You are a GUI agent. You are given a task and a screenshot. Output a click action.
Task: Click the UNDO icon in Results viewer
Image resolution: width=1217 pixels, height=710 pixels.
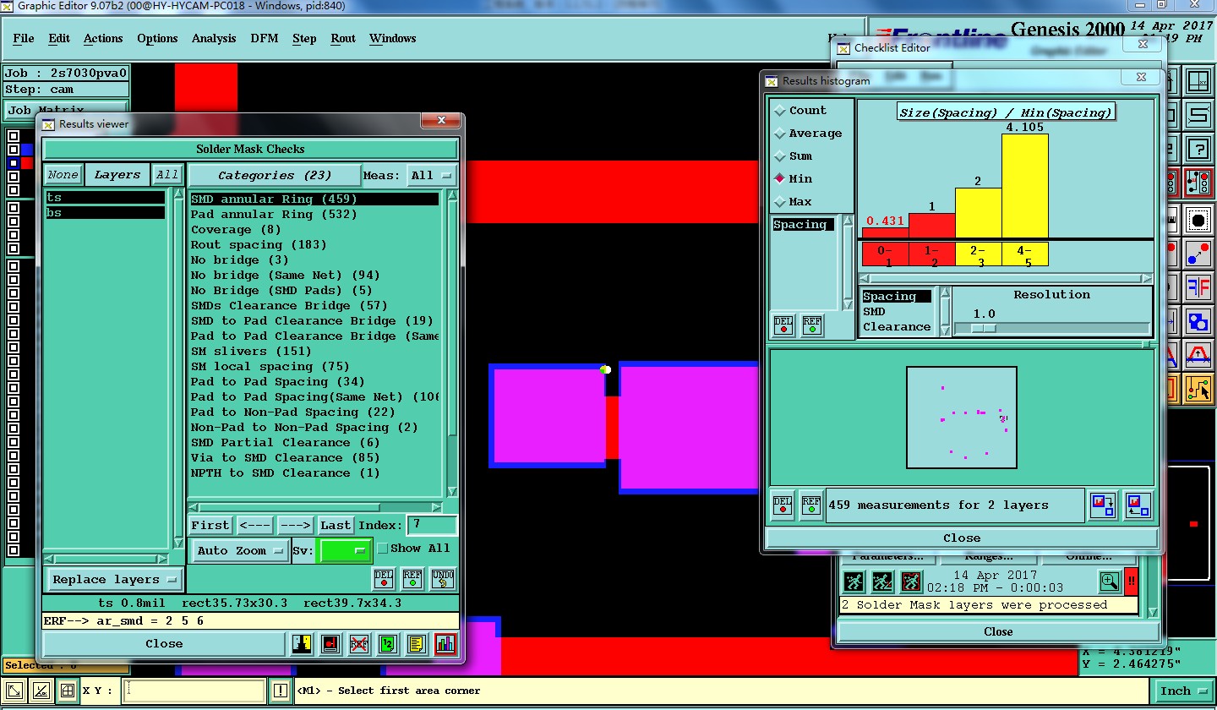(442, 579)
